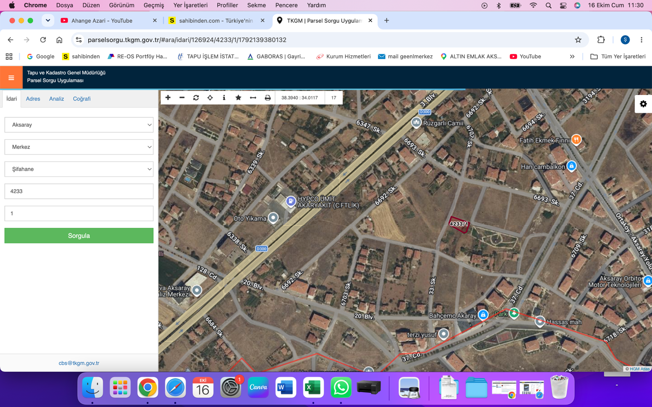Switch to the Adres tab
This screenshot has width=652, height=407.
pos(33,99)
